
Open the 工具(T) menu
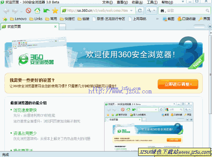click(x=152, y=2)
